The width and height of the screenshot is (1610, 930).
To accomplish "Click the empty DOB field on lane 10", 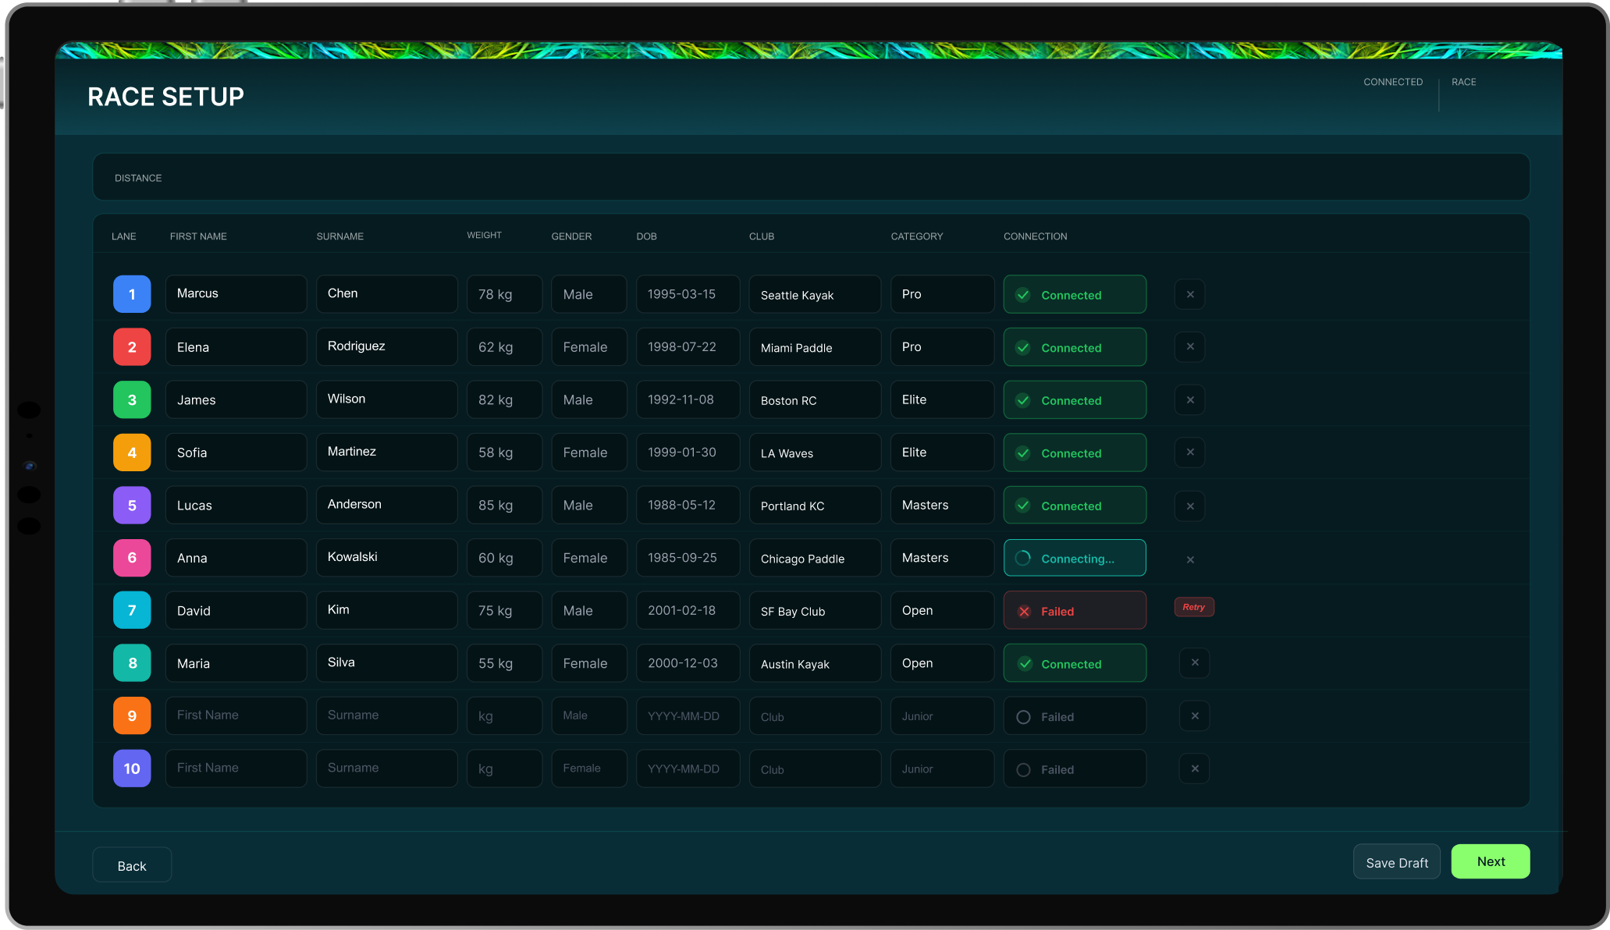I will click(x=688, y=768).
